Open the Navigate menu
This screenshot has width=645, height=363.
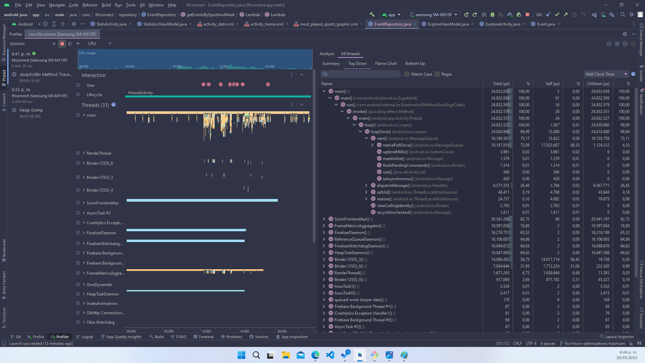click(x=57, y=5)
